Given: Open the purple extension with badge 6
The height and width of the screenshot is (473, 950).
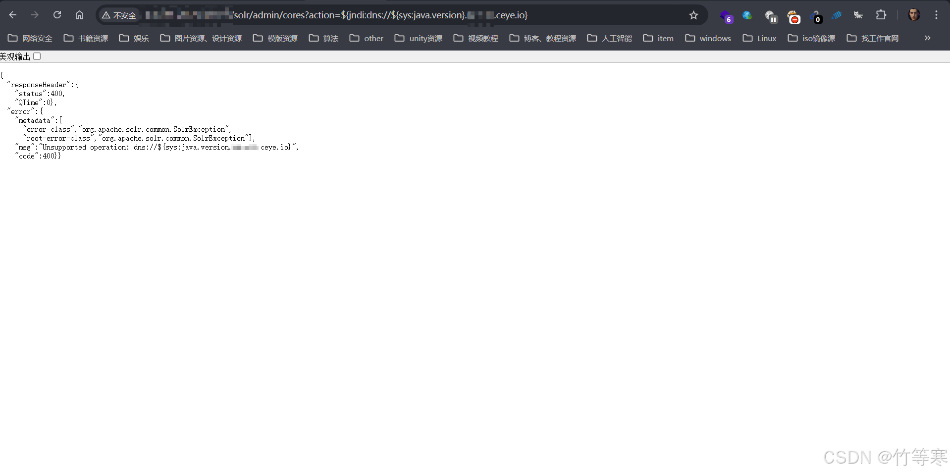Looking at the screenshot, I should coord(726,16).
